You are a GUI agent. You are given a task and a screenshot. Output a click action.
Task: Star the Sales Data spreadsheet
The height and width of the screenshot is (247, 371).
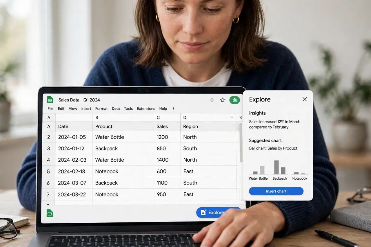point(223,100)
